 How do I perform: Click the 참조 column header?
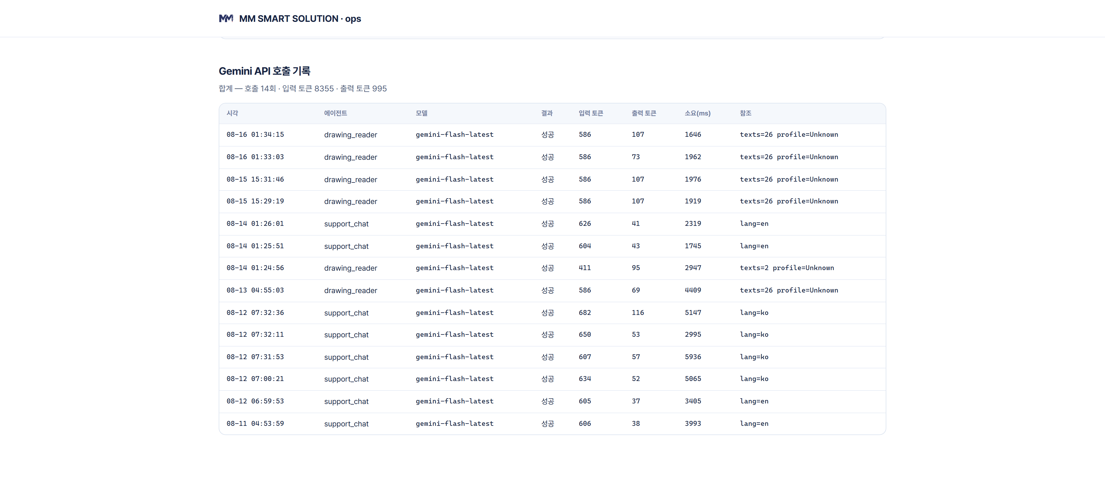[746, 113]
